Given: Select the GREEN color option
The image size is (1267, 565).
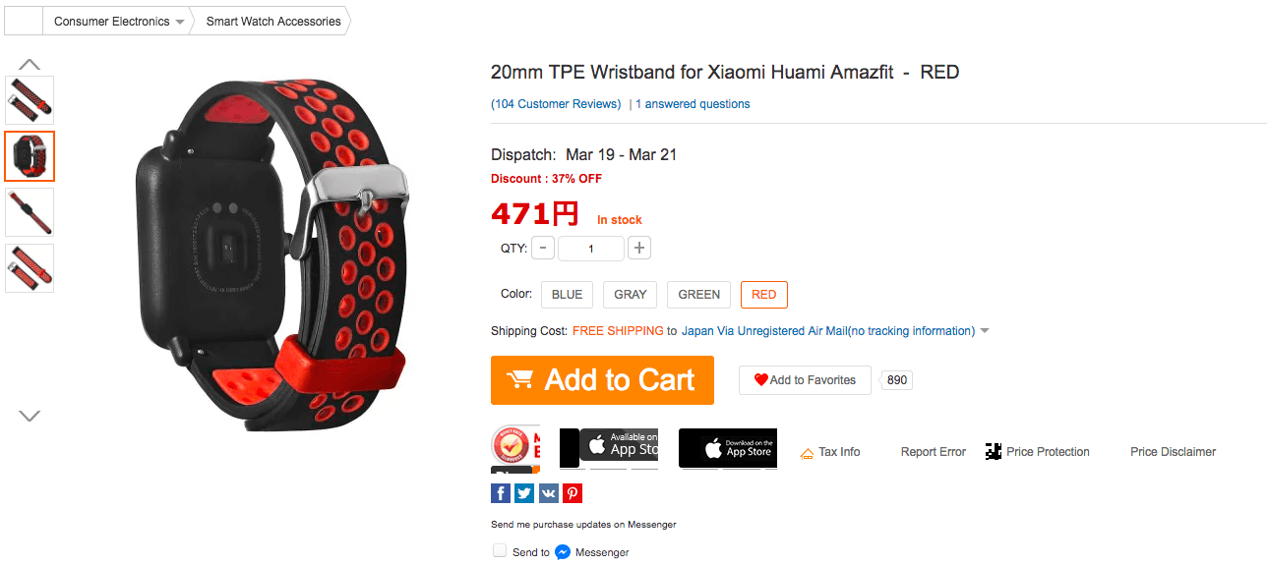Looking at the screenshot, I should click(x=699, y=295).
